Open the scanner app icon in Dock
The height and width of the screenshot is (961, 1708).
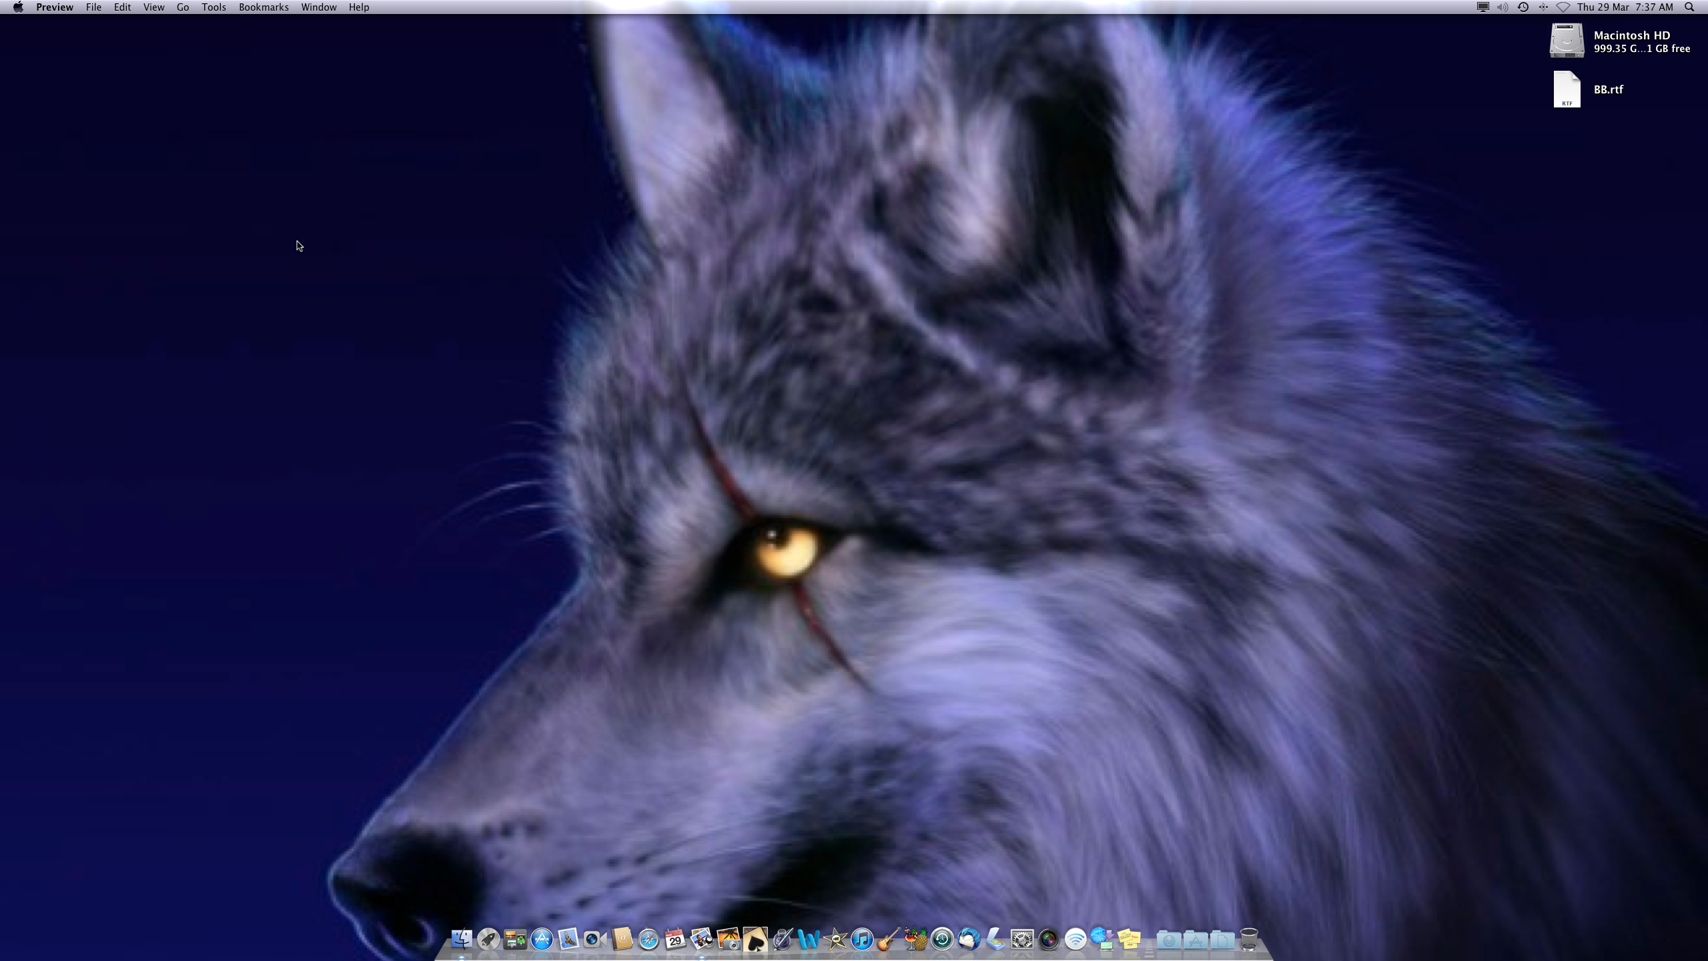(995, 940)
